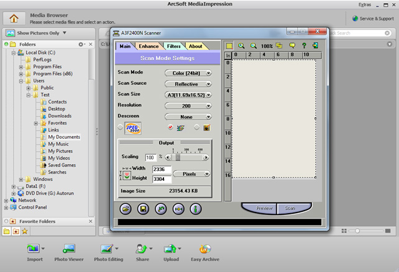The width and height of the screenshot is (399, 272).
Task: Open Photo Viewer
Action: 69,252
